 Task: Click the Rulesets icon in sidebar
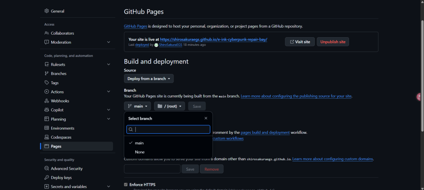pyautogui.click(x=46, y=64)
